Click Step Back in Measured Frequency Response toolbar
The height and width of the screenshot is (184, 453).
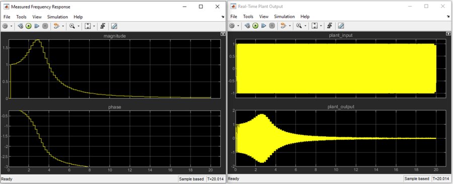coord(20,26)
